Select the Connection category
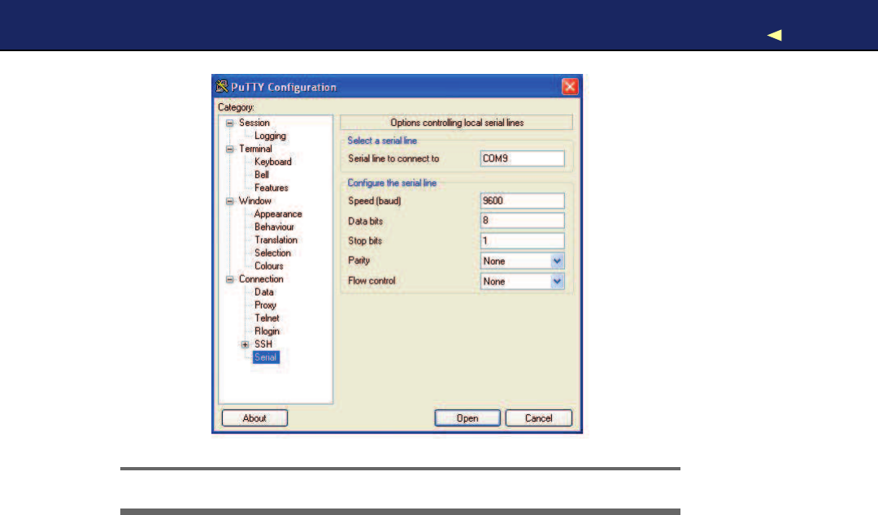Viewport: 878px width, 515px height. [261, 279]
